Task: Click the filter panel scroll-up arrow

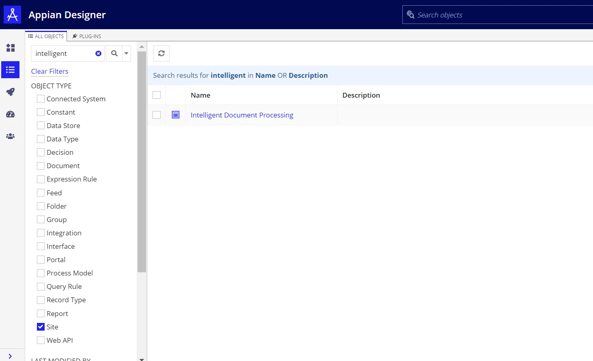Action: tap(142, 47)
